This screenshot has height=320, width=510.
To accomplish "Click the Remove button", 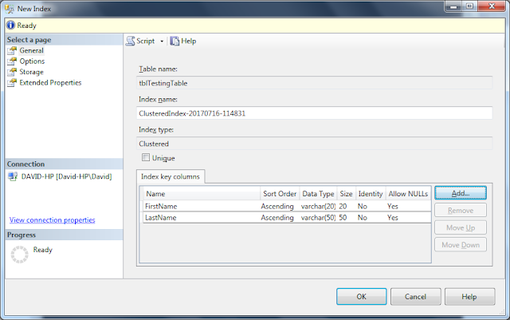I will point(461,211).
